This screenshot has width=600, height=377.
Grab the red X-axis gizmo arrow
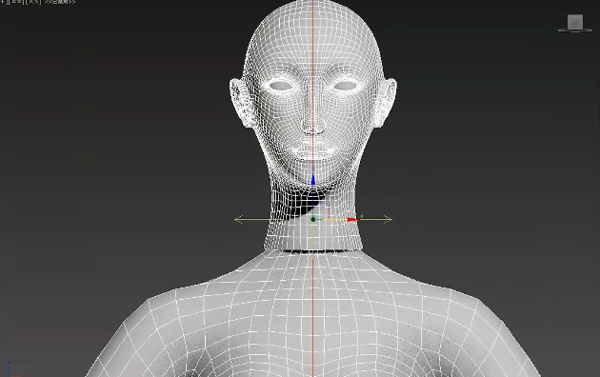click(352, 220)
